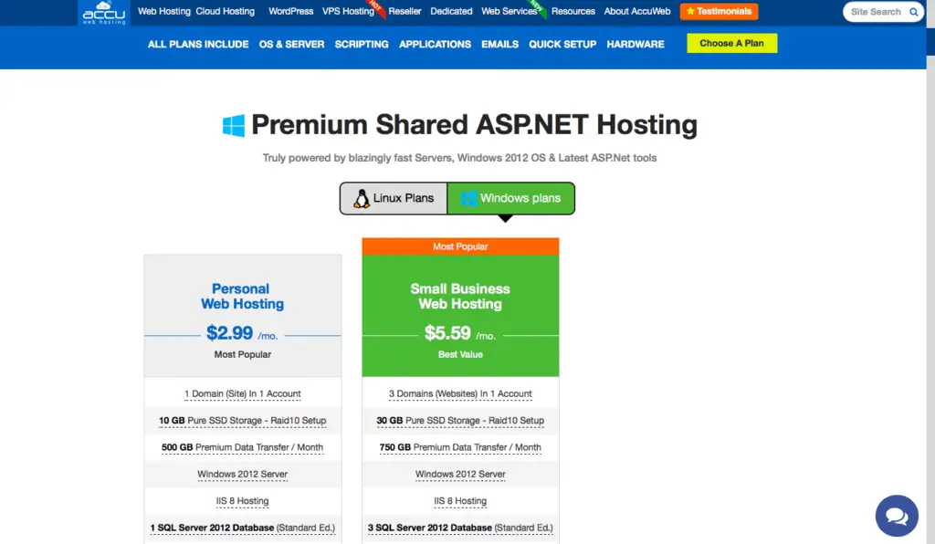
Task: Click 3 SQL Server 2012 Database feature
Action: click(x=460, y=528)
